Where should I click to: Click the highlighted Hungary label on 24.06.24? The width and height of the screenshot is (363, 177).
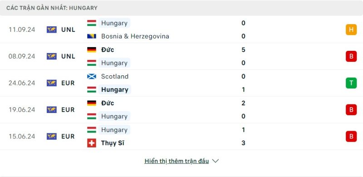click(x=115, y=90)
